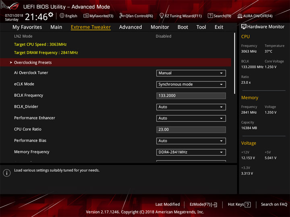Click CPU temperature 37°C value
This screenshot has width=290, height=217.
click(x=268, y=51)
